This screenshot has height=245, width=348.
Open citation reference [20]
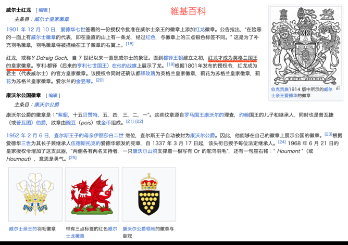(100, 80)
